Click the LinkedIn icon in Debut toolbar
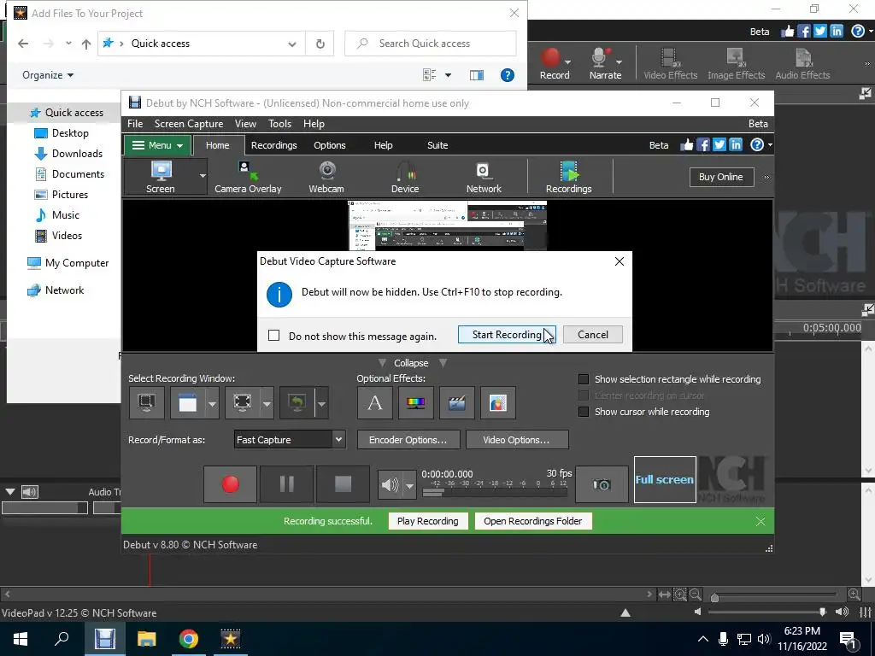 point(736,145)
